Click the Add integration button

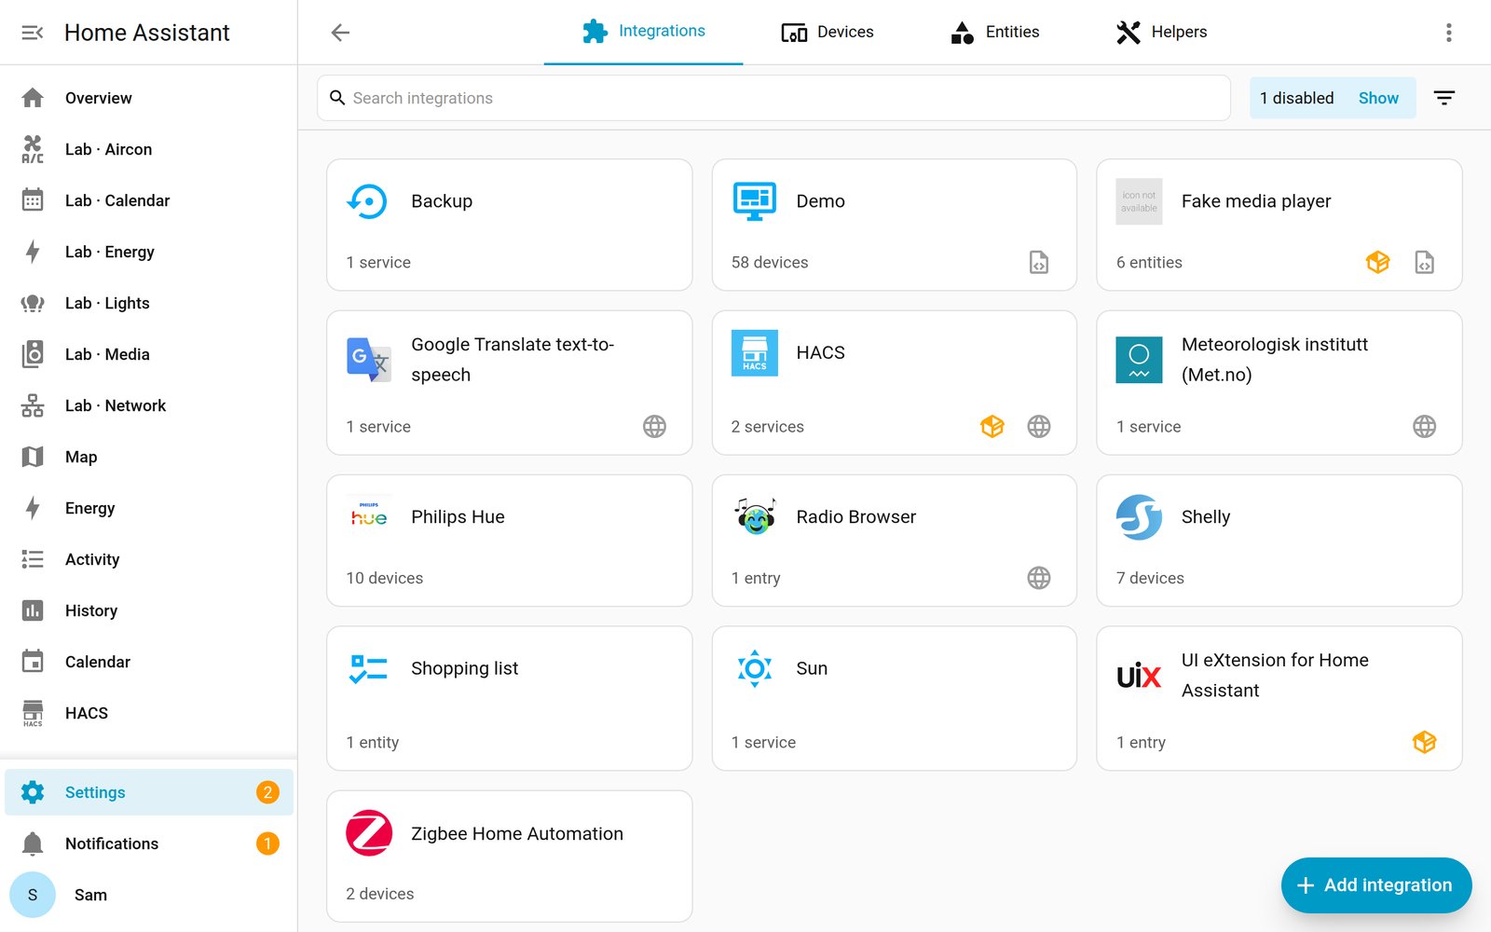1375,884
